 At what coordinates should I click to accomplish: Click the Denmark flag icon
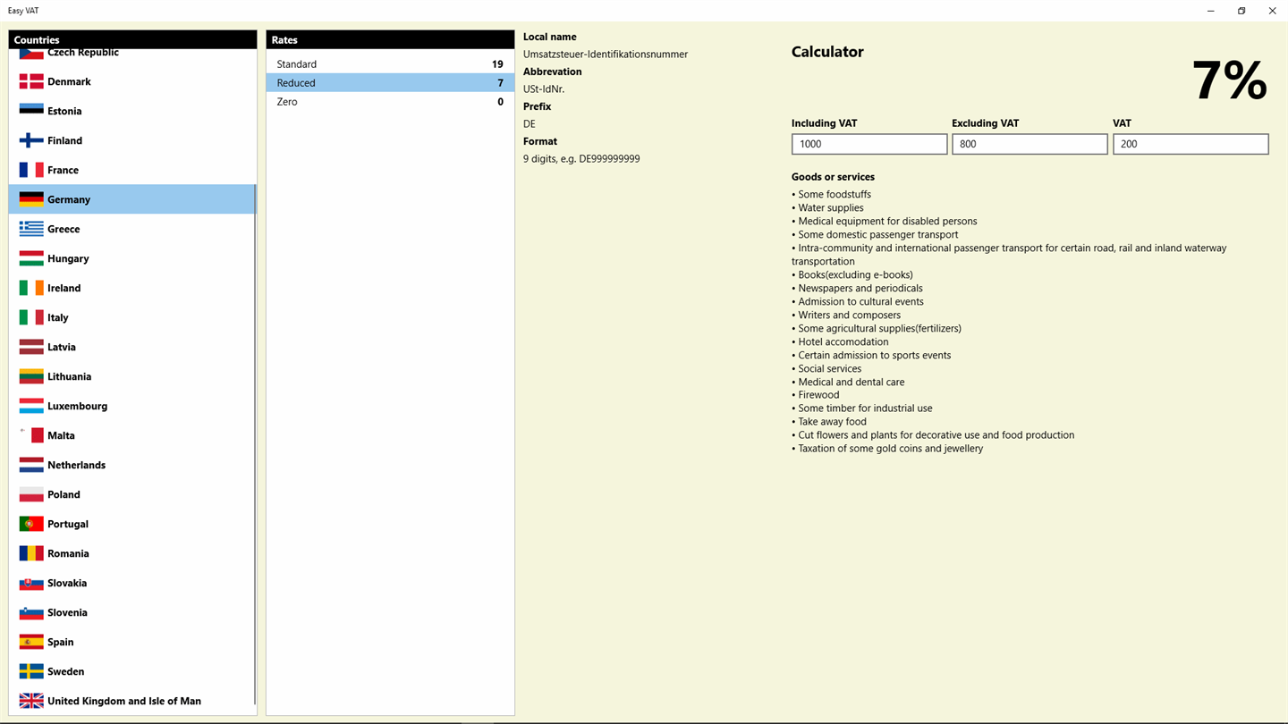point(31,81)
